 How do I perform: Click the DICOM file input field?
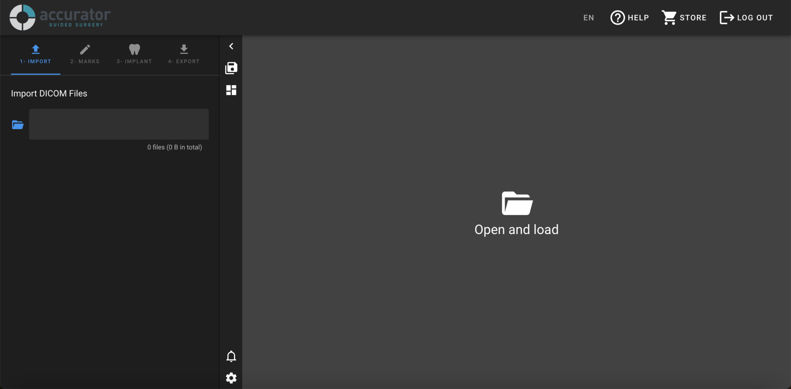click(x=118, y=124)
